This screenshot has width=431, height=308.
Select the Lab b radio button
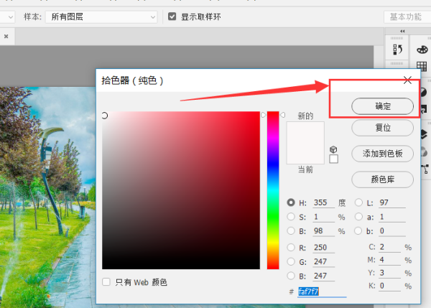pos(358,230)
